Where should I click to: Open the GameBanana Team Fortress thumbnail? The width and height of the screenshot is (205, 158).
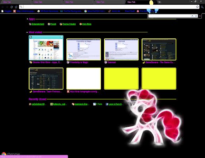coord(46,79)
